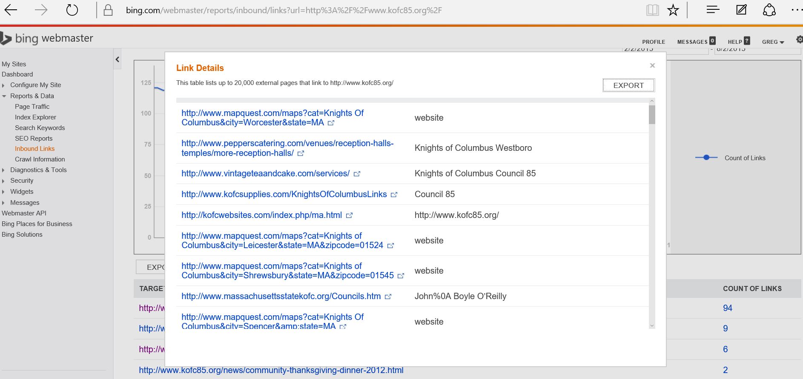This screenshot has height=379, width=803.
Task: Open settings gear in webmaster header
Action: coord(799,40)
